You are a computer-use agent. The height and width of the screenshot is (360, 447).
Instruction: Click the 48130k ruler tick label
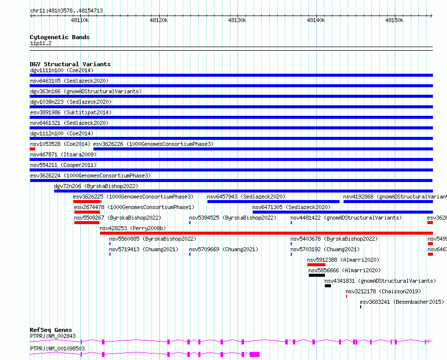coord(237,20)
